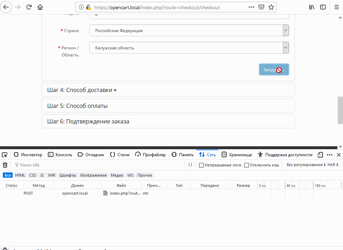343x250 pixels.
Task: Open page actions three-dot menu in address bar
Action: pyautogui.click(x=252, y=7)
